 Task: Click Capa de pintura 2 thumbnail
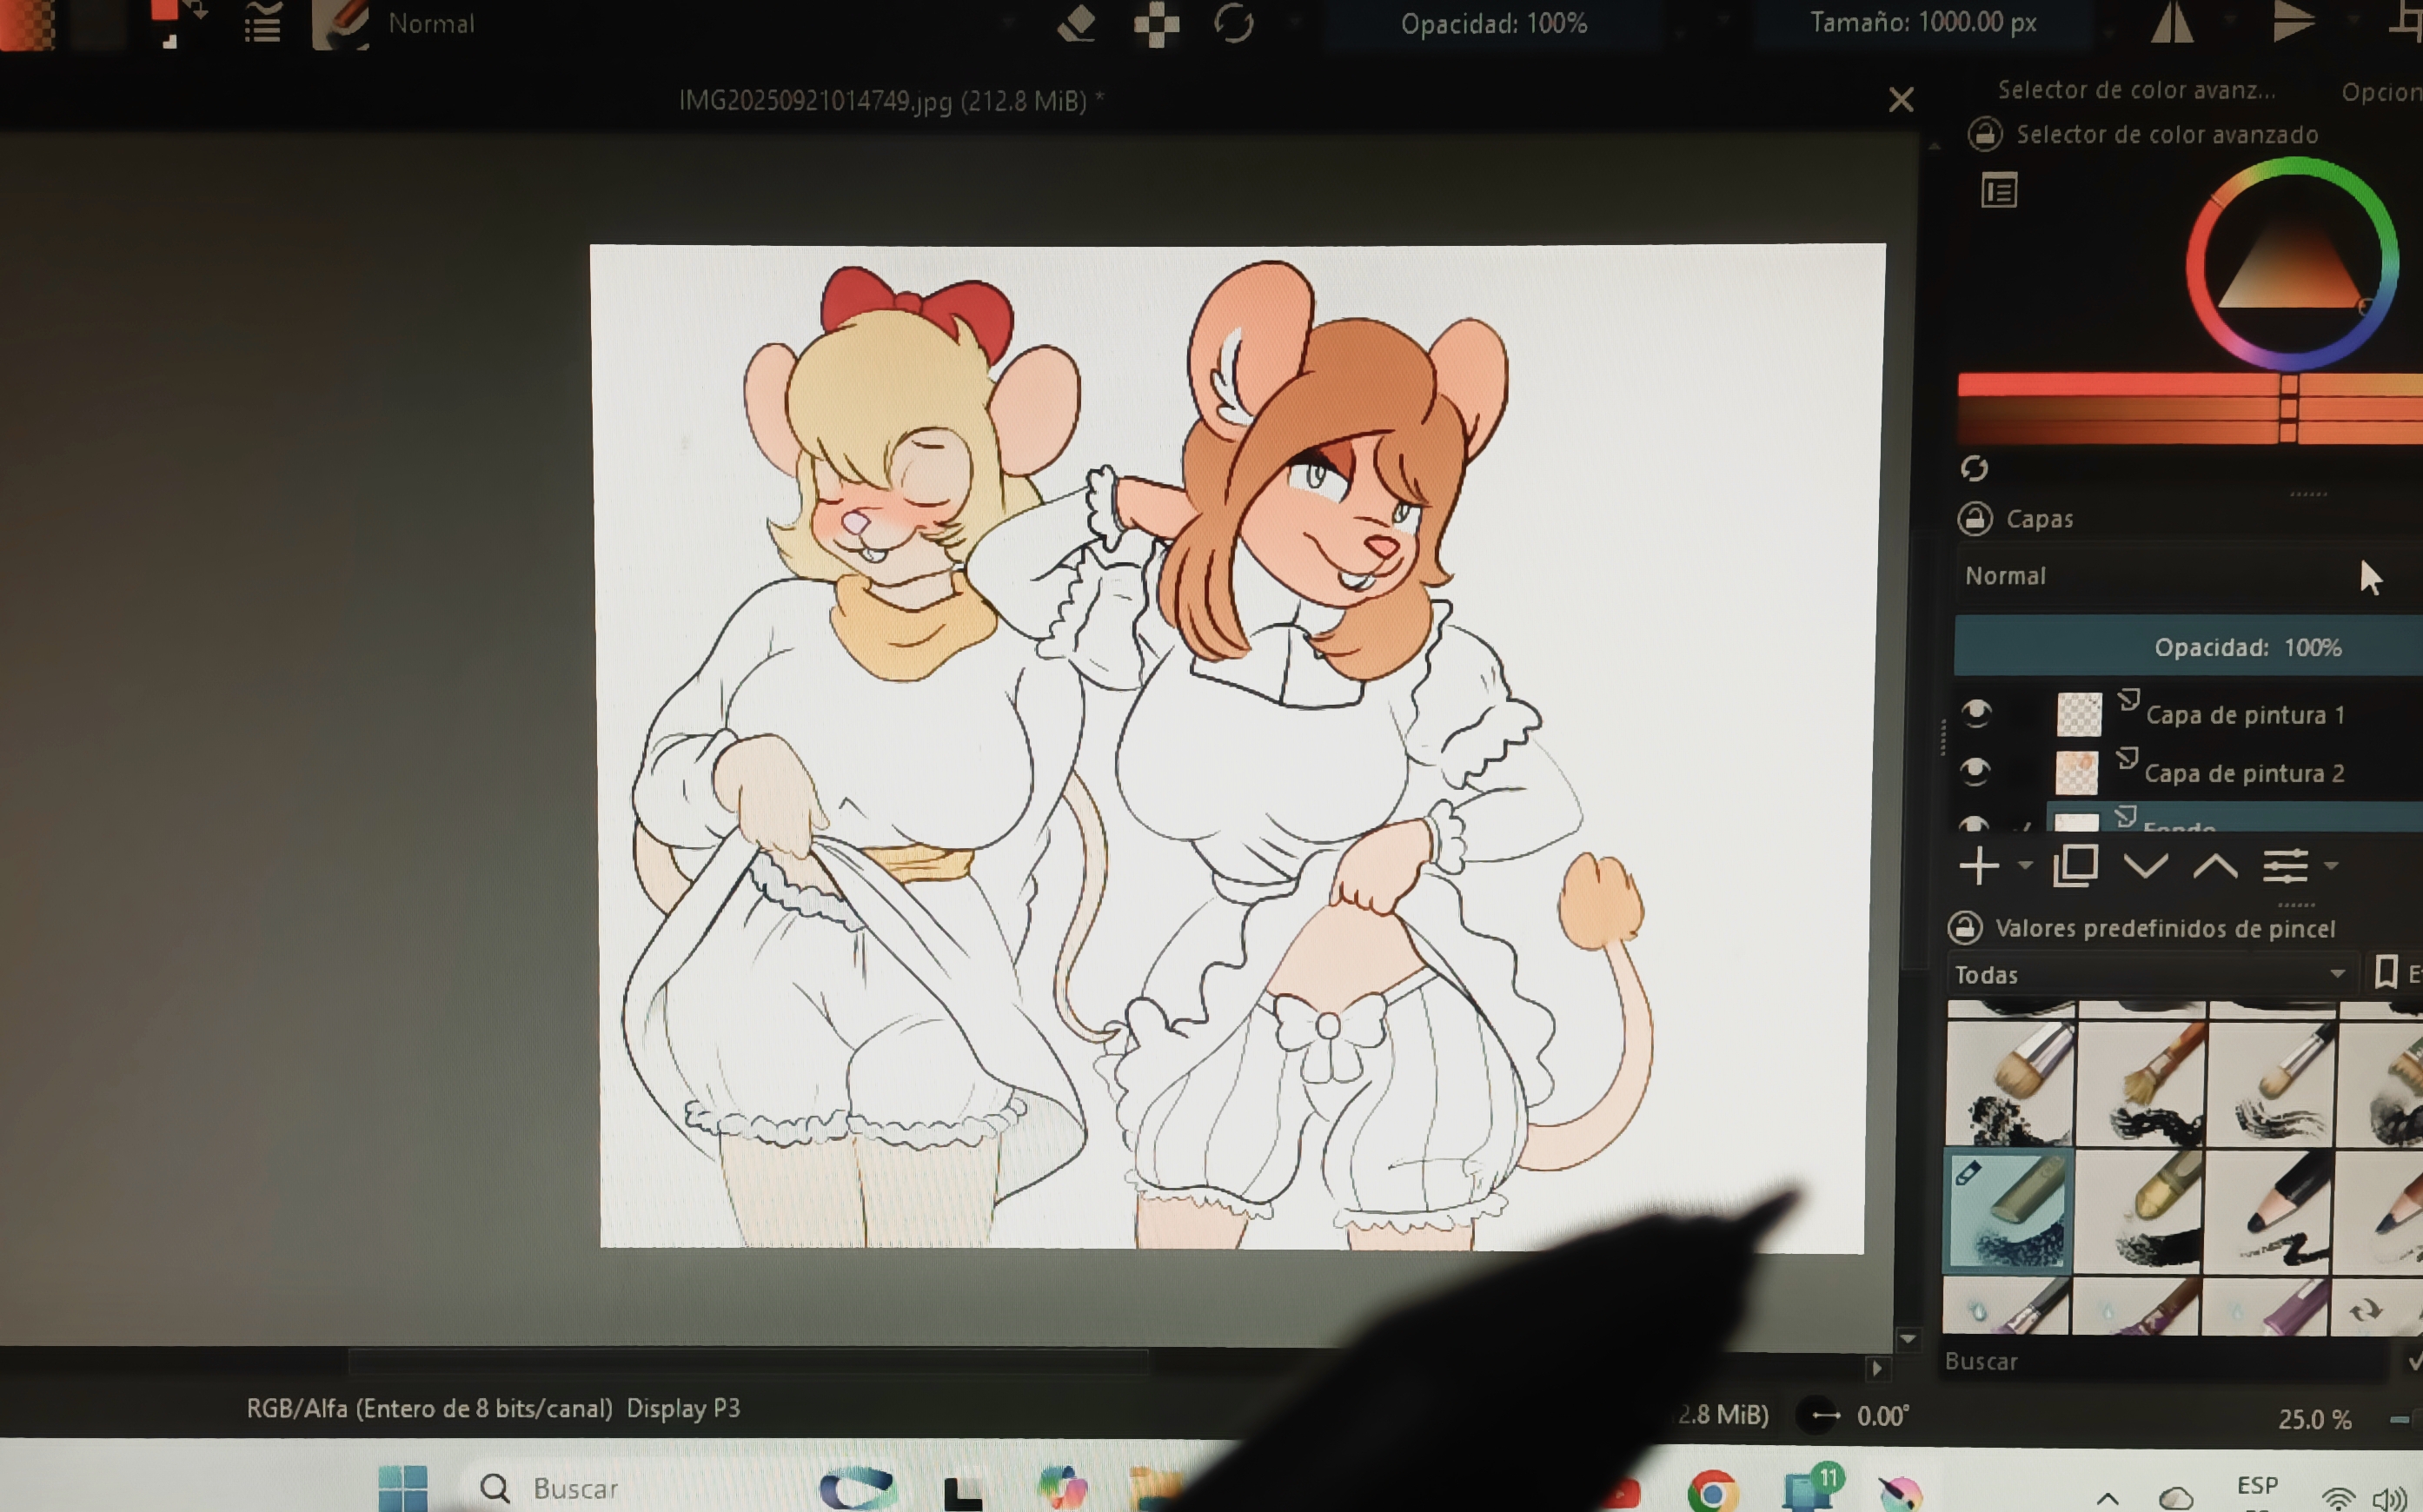pyautogui.click(x=2077, y=772)
